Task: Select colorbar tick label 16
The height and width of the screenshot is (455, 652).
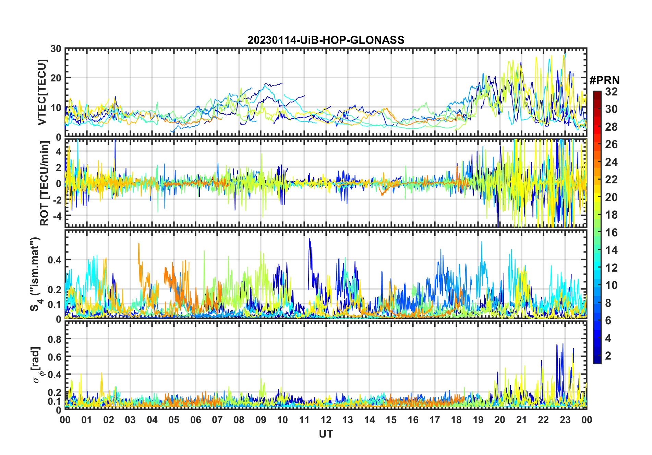Action: tap(611, 233)
